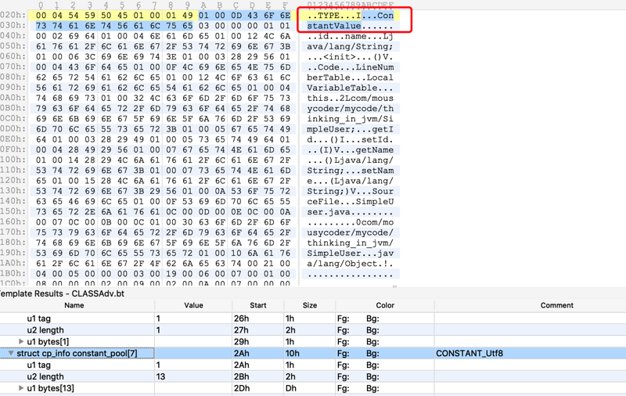
Task: Click the Dh size cell
Action: pyautogui.click(x=290, y=388)
